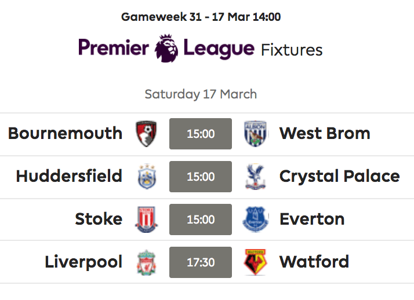Click the Huddersfield club crest
The width and height of the screenshot is (414, 300).
147,177
